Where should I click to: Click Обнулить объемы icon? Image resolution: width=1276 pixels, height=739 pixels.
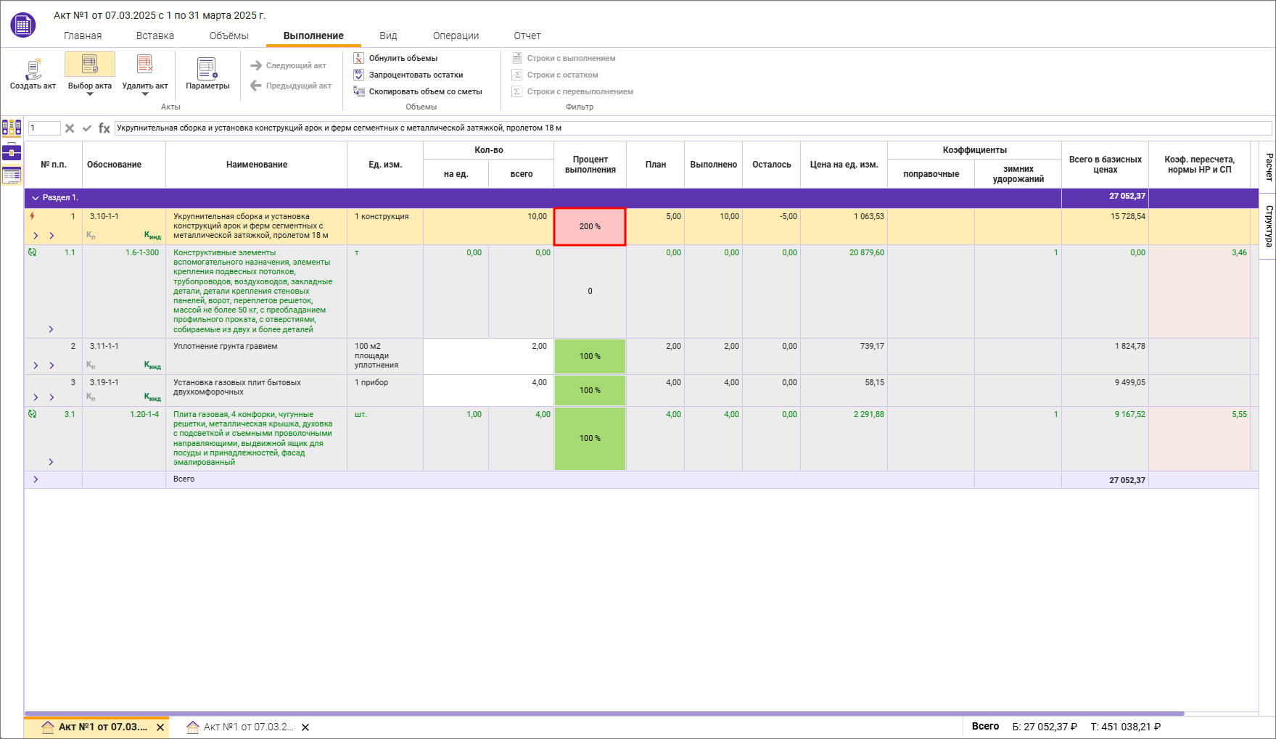pos(359,58)
